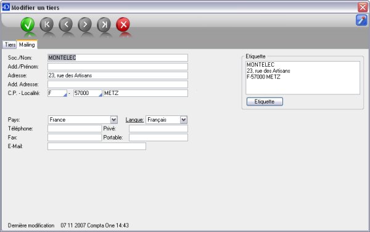The height and width of the screenshot is (232, 370).
Task: Click the postal code field 57000
Action: point(88,93)
